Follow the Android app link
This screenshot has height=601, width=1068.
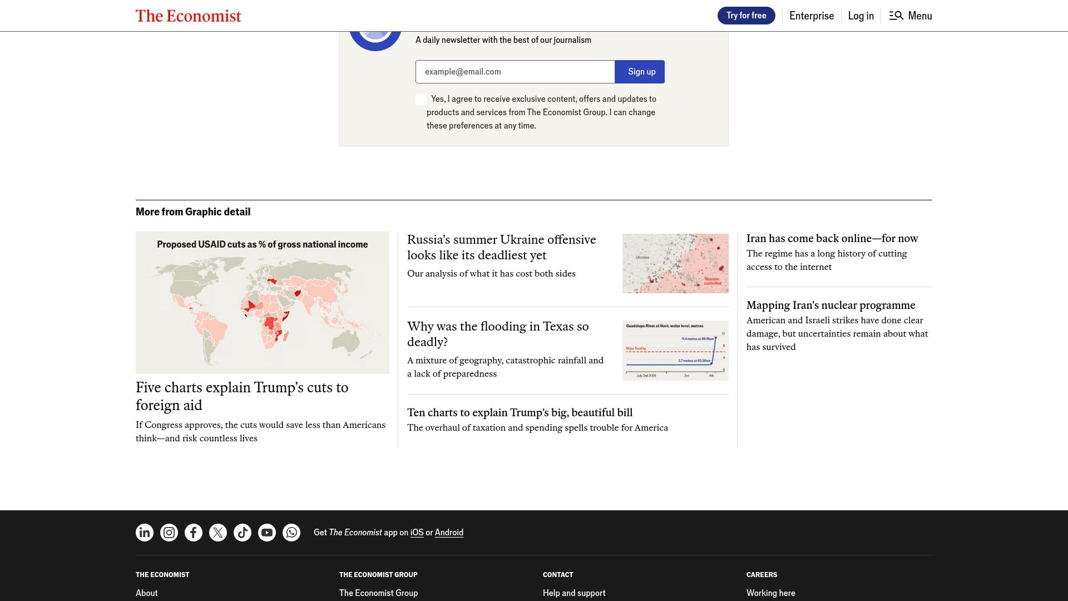point(449,533)
